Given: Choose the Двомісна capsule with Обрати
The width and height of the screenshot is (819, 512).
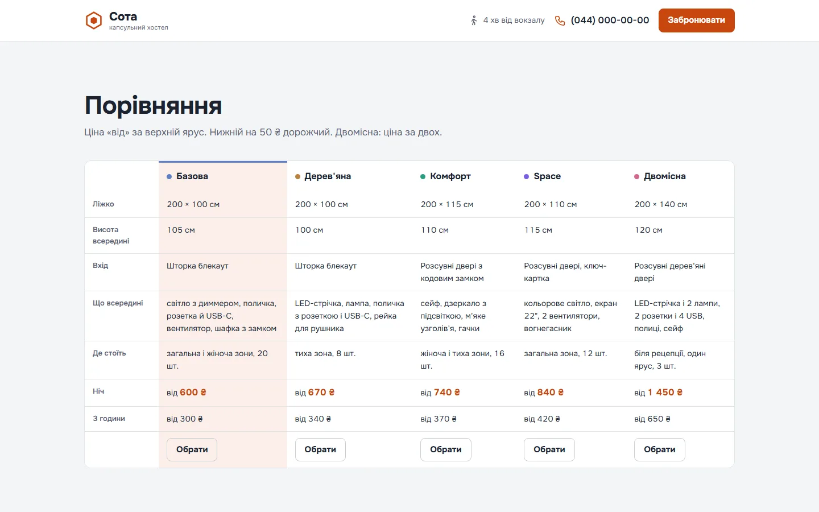Looking at the screenshot, I should (660, 449).
